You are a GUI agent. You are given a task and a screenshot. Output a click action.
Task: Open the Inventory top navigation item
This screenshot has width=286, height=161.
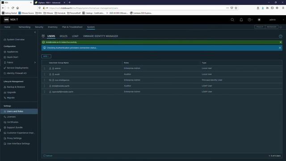click(53, 27)
